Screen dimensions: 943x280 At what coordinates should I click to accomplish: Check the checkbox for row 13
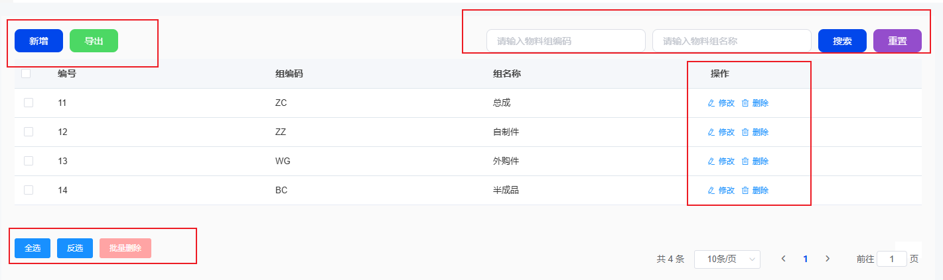click(29, 161)
